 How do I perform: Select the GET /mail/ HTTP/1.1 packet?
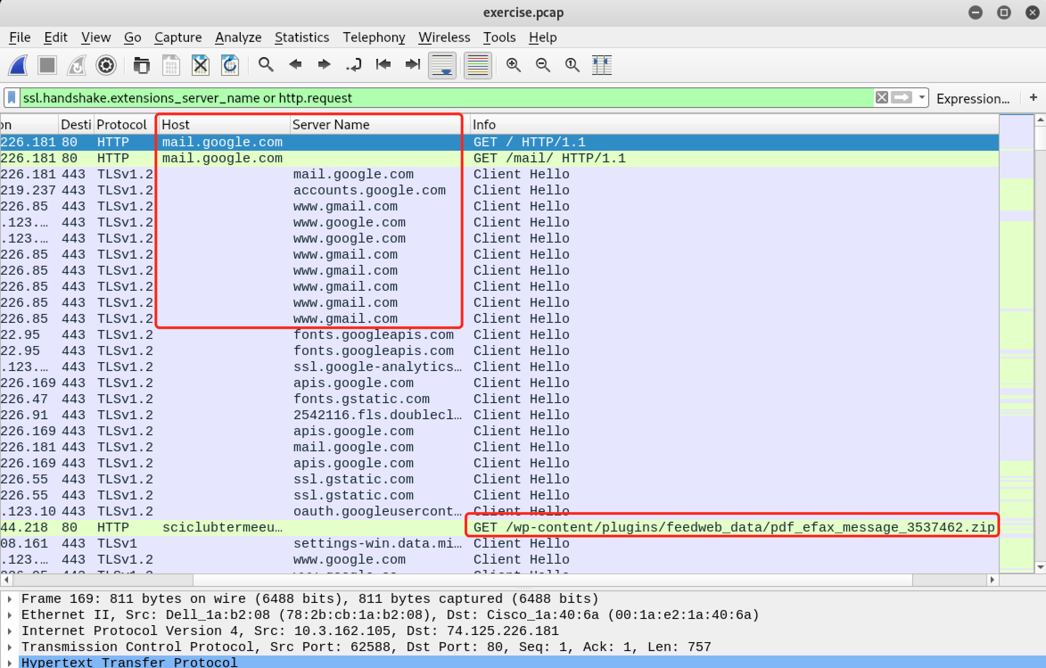pyautogui.click(x=499, y=158)
